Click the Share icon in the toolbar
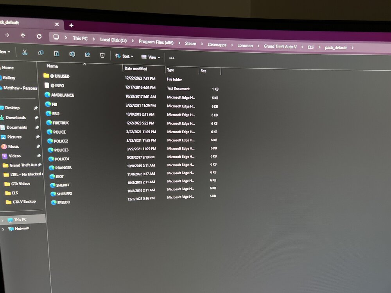Viewport: 391px width, 293px height. pos(87,55)
